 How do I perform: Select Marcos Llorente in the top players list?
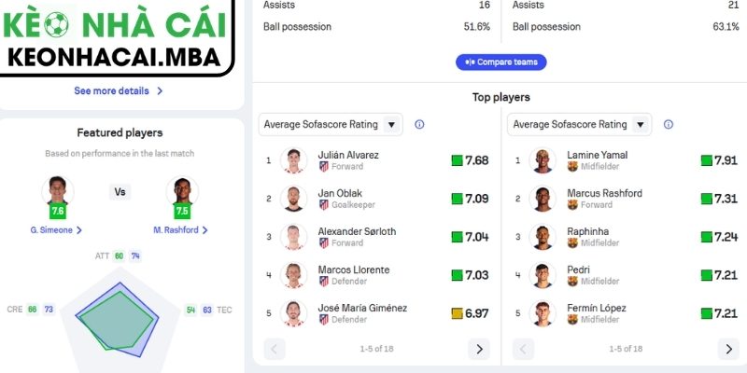tap(354, 270)
